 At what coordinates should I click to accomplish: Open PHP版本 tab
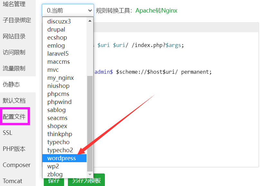14,149
